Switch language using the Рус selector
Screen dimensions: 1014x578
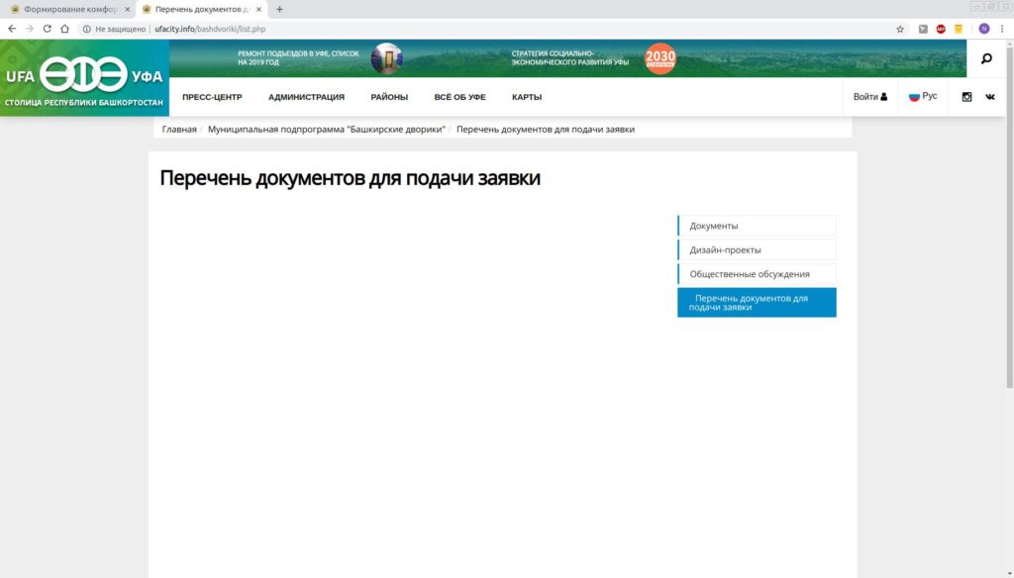point(923,97)
